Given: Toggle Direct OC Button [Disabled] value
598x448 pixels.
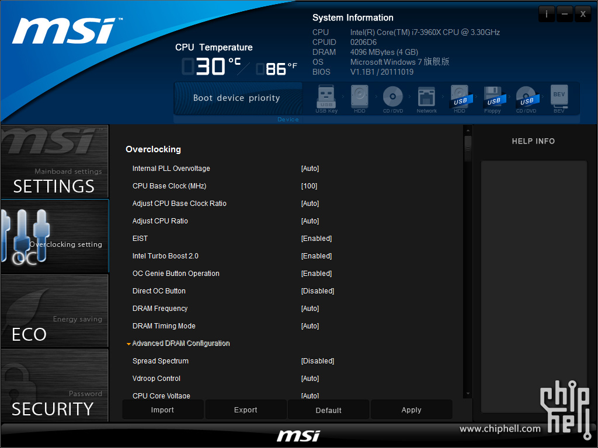Looking at the screenshot, I should coord(318,291).
